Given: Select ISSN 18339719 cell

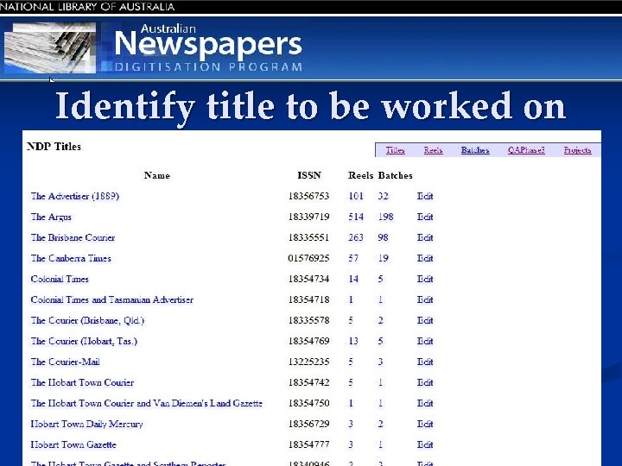Looking at the screenshot, I should pos(308,217).
